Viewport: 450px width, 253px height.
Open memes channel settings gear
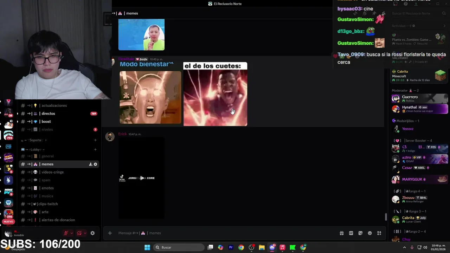click(x=95, y=164)
